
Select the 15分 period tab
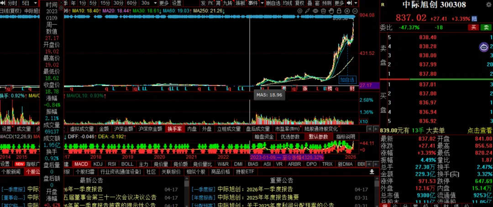[105, 3]
